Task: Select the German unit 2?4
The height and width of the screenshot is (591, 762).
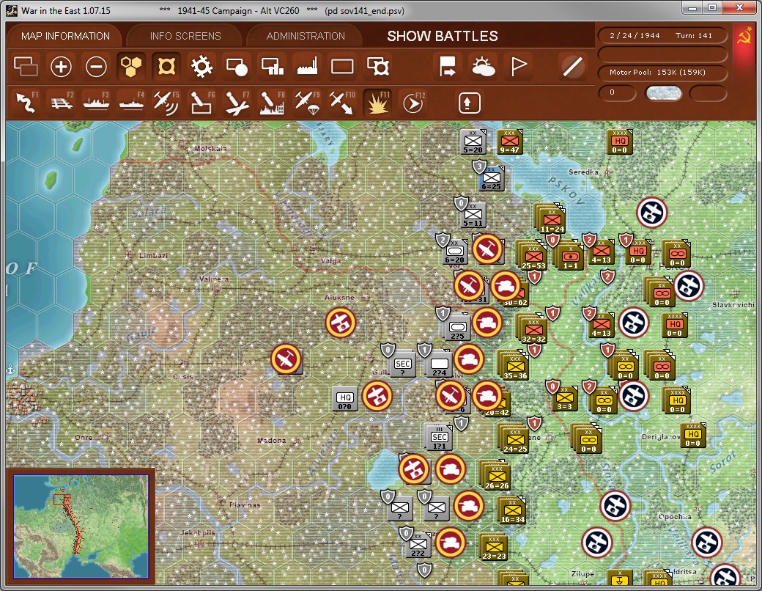Action: click(440, 365)
